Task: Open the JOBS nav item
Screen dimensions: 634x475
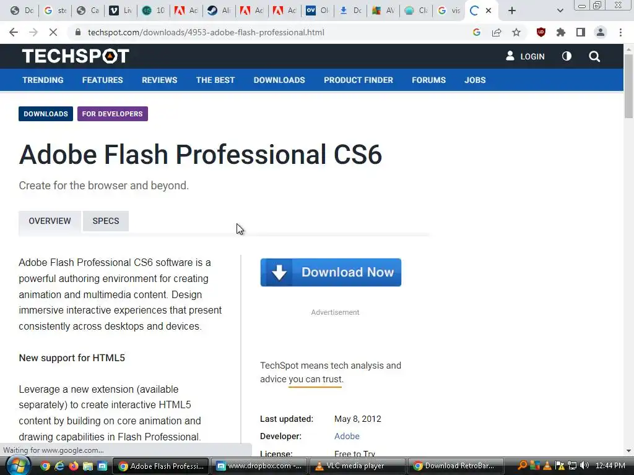Action: pyautogui.click(x=475, y=80)
